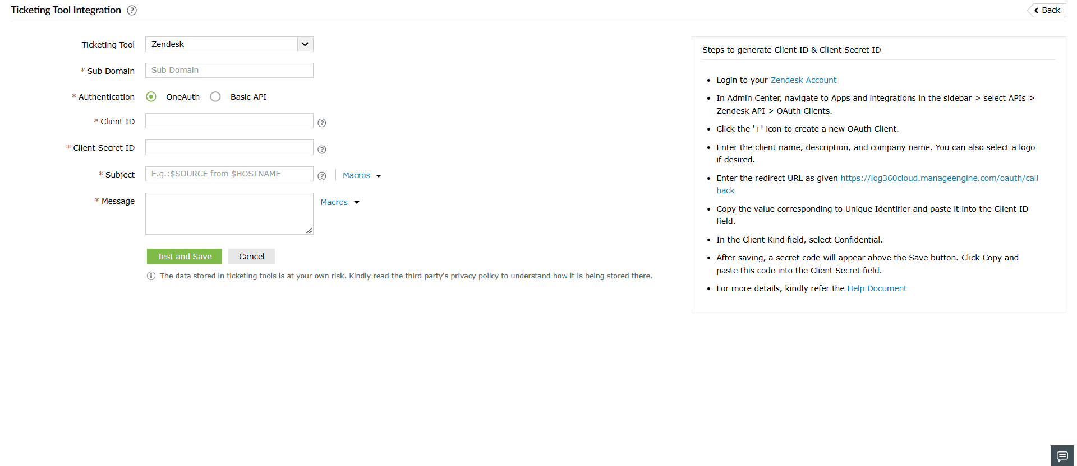The image size is (1077, 466).
Task: Click the help icon beside Ticketing Tool Integration
Action: pyautogui.click(x=132, y=10)
